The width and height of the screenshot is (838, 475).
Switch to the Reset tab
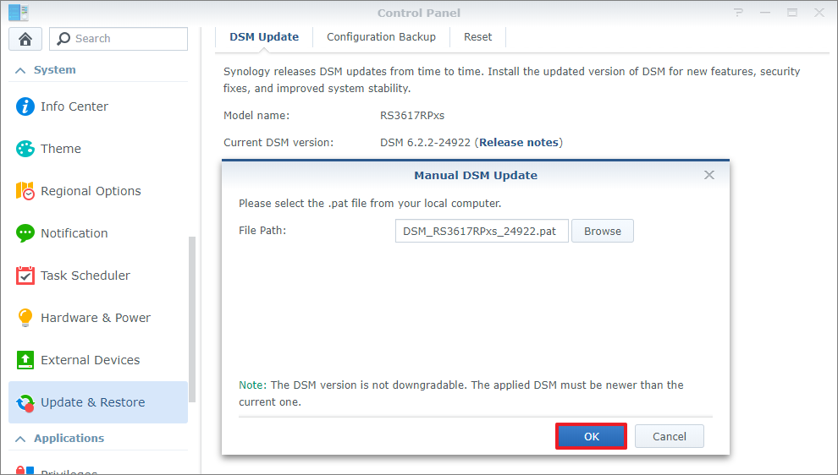[x=477, y=37]
